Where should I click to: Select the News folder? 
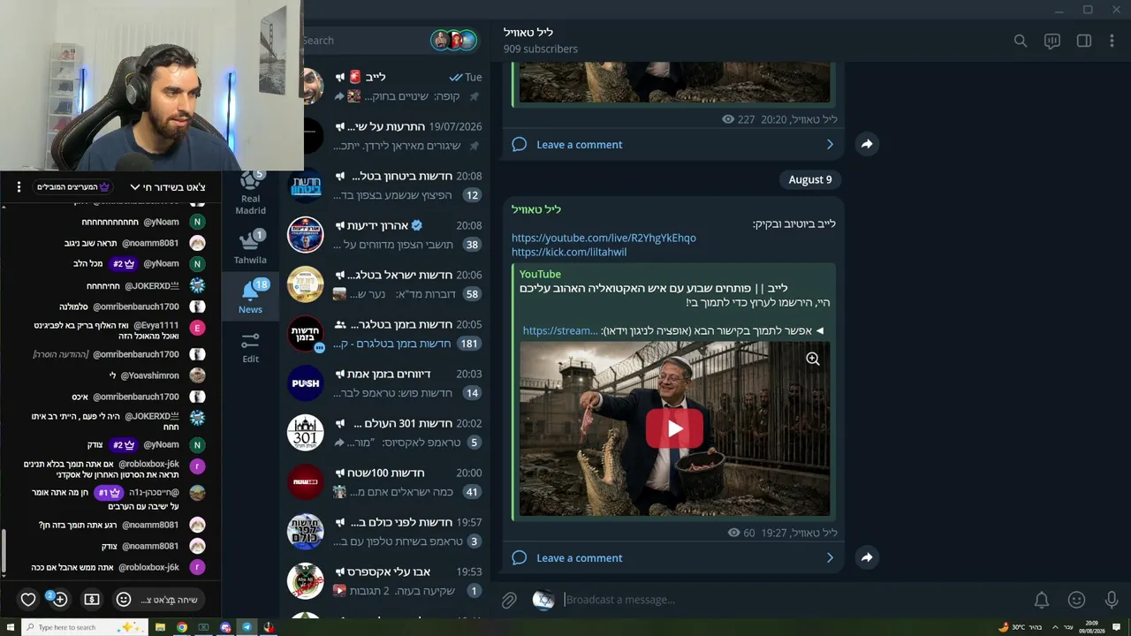tap(250, 297)
